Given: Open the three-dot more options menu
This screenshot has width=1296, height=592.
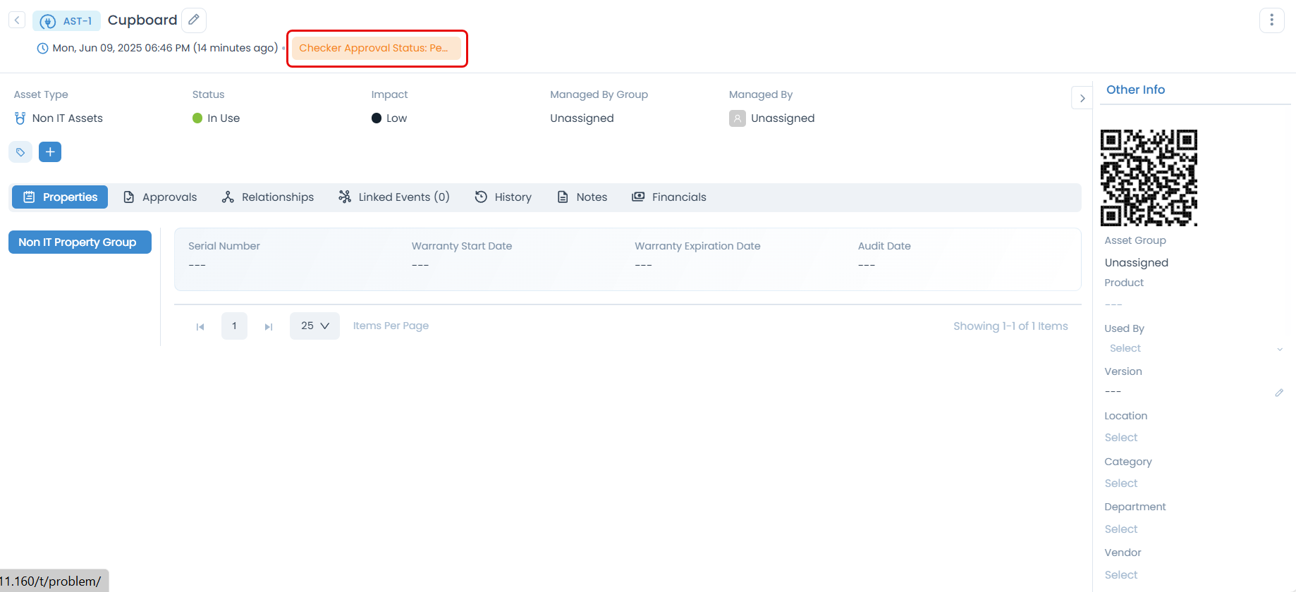Looking at the screenshot, I should [1271, 20].
